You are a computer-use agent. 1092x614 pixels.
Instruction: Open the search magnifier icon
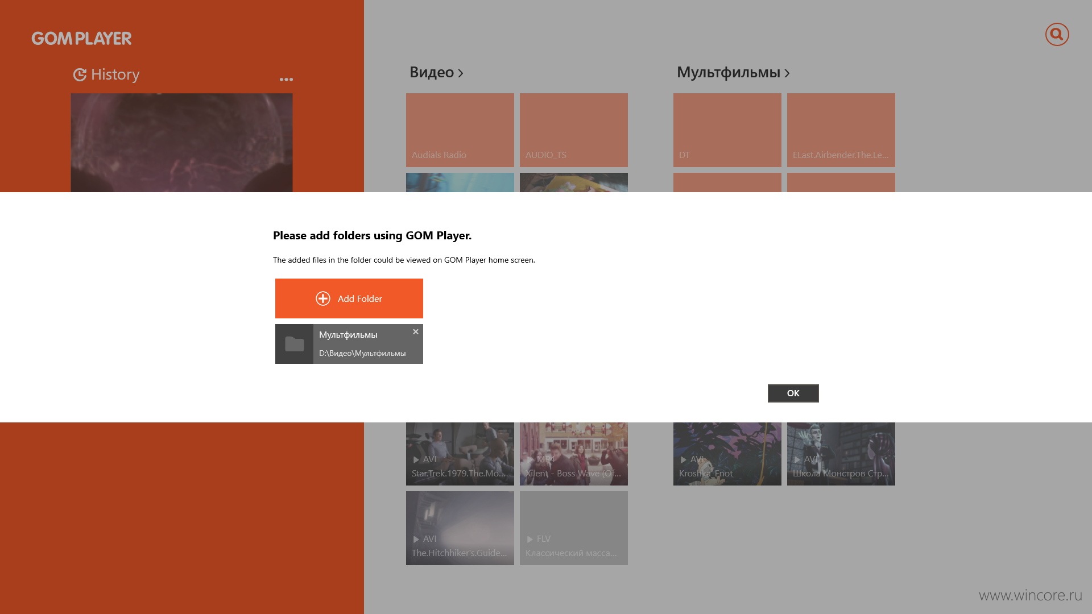click(x=1057, y=35)
